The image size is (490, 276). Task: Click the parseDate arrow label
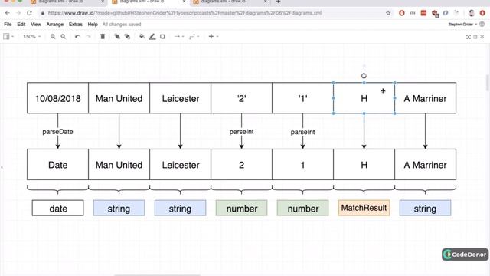[58, 132]
